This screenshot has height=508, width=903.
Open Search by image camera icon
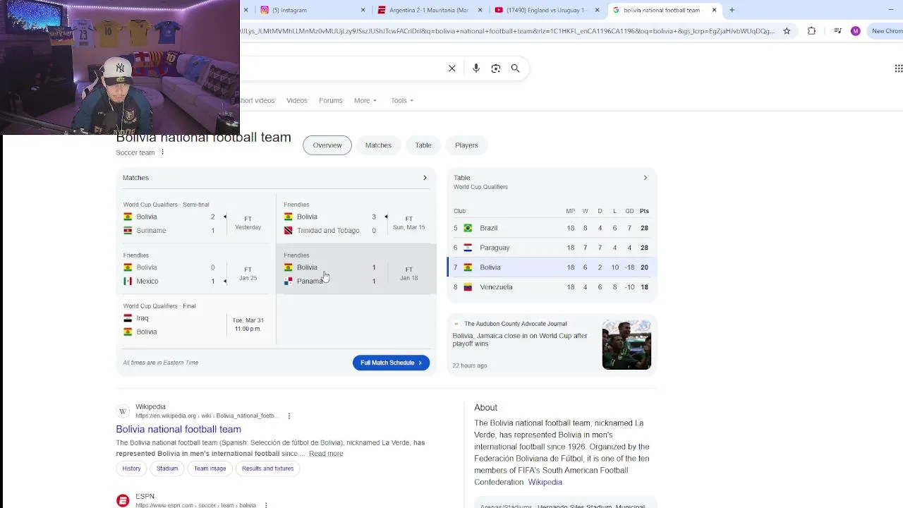496,68
